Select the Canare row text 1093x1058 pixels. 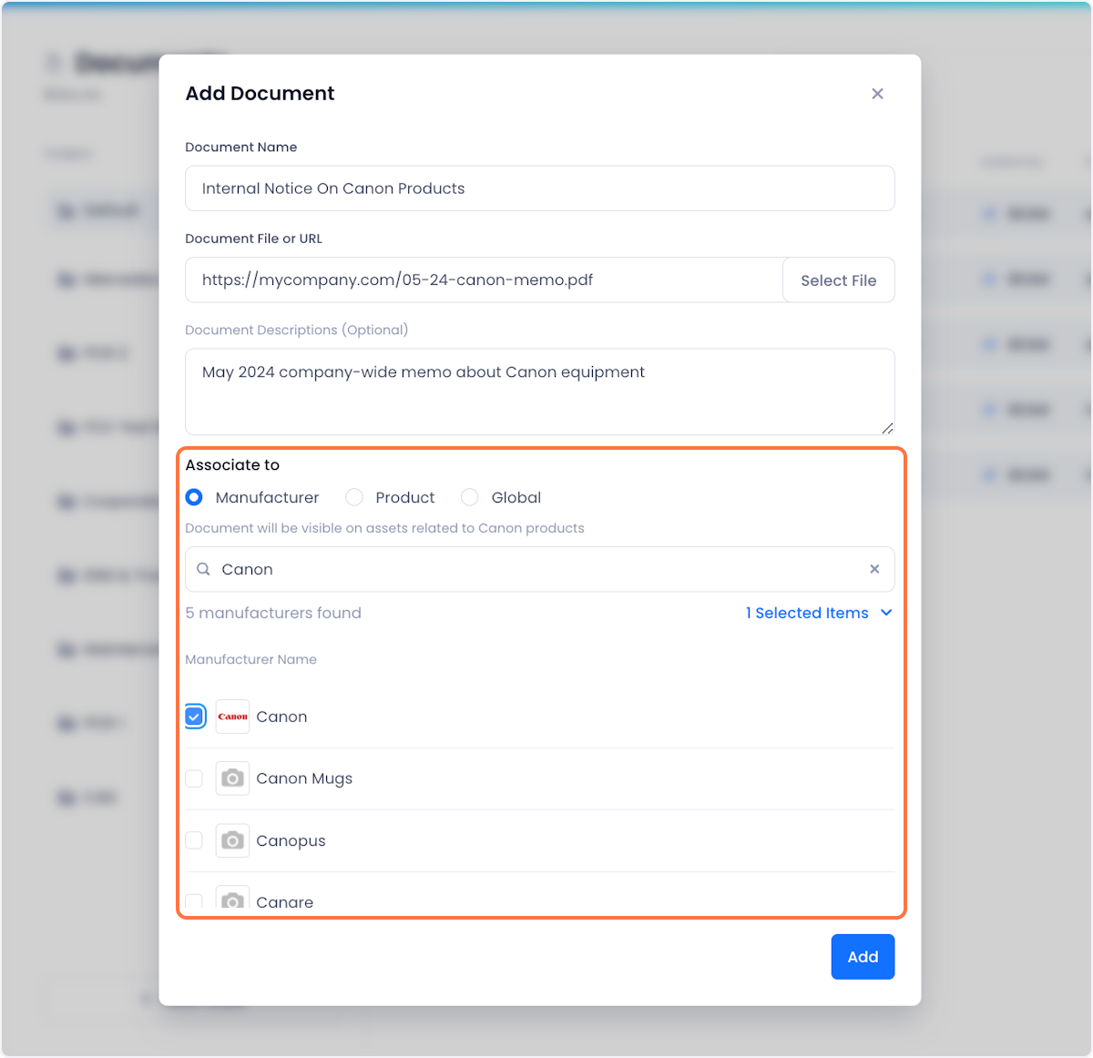284,902
